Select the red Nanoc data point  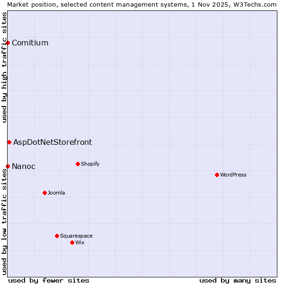point(8,166)
